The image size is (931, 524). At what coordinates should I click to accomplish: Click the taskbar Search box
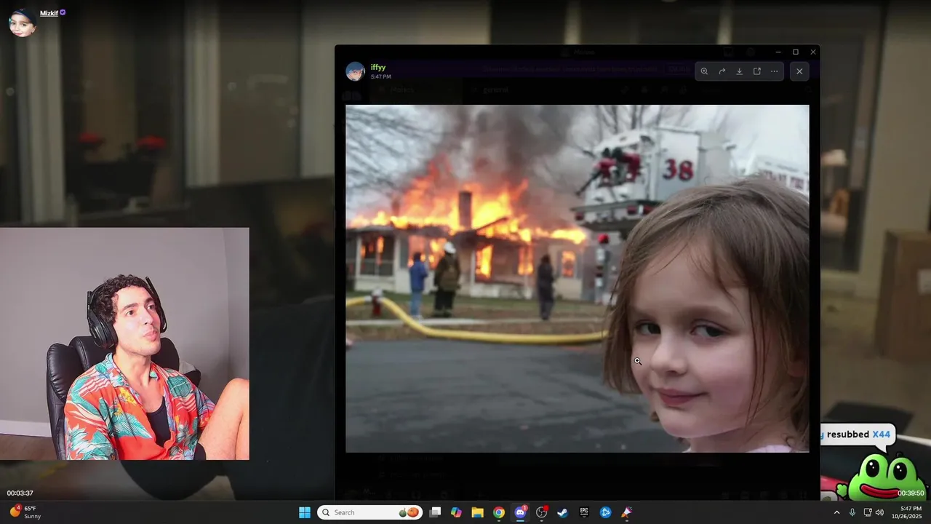(x=370, y=512)
